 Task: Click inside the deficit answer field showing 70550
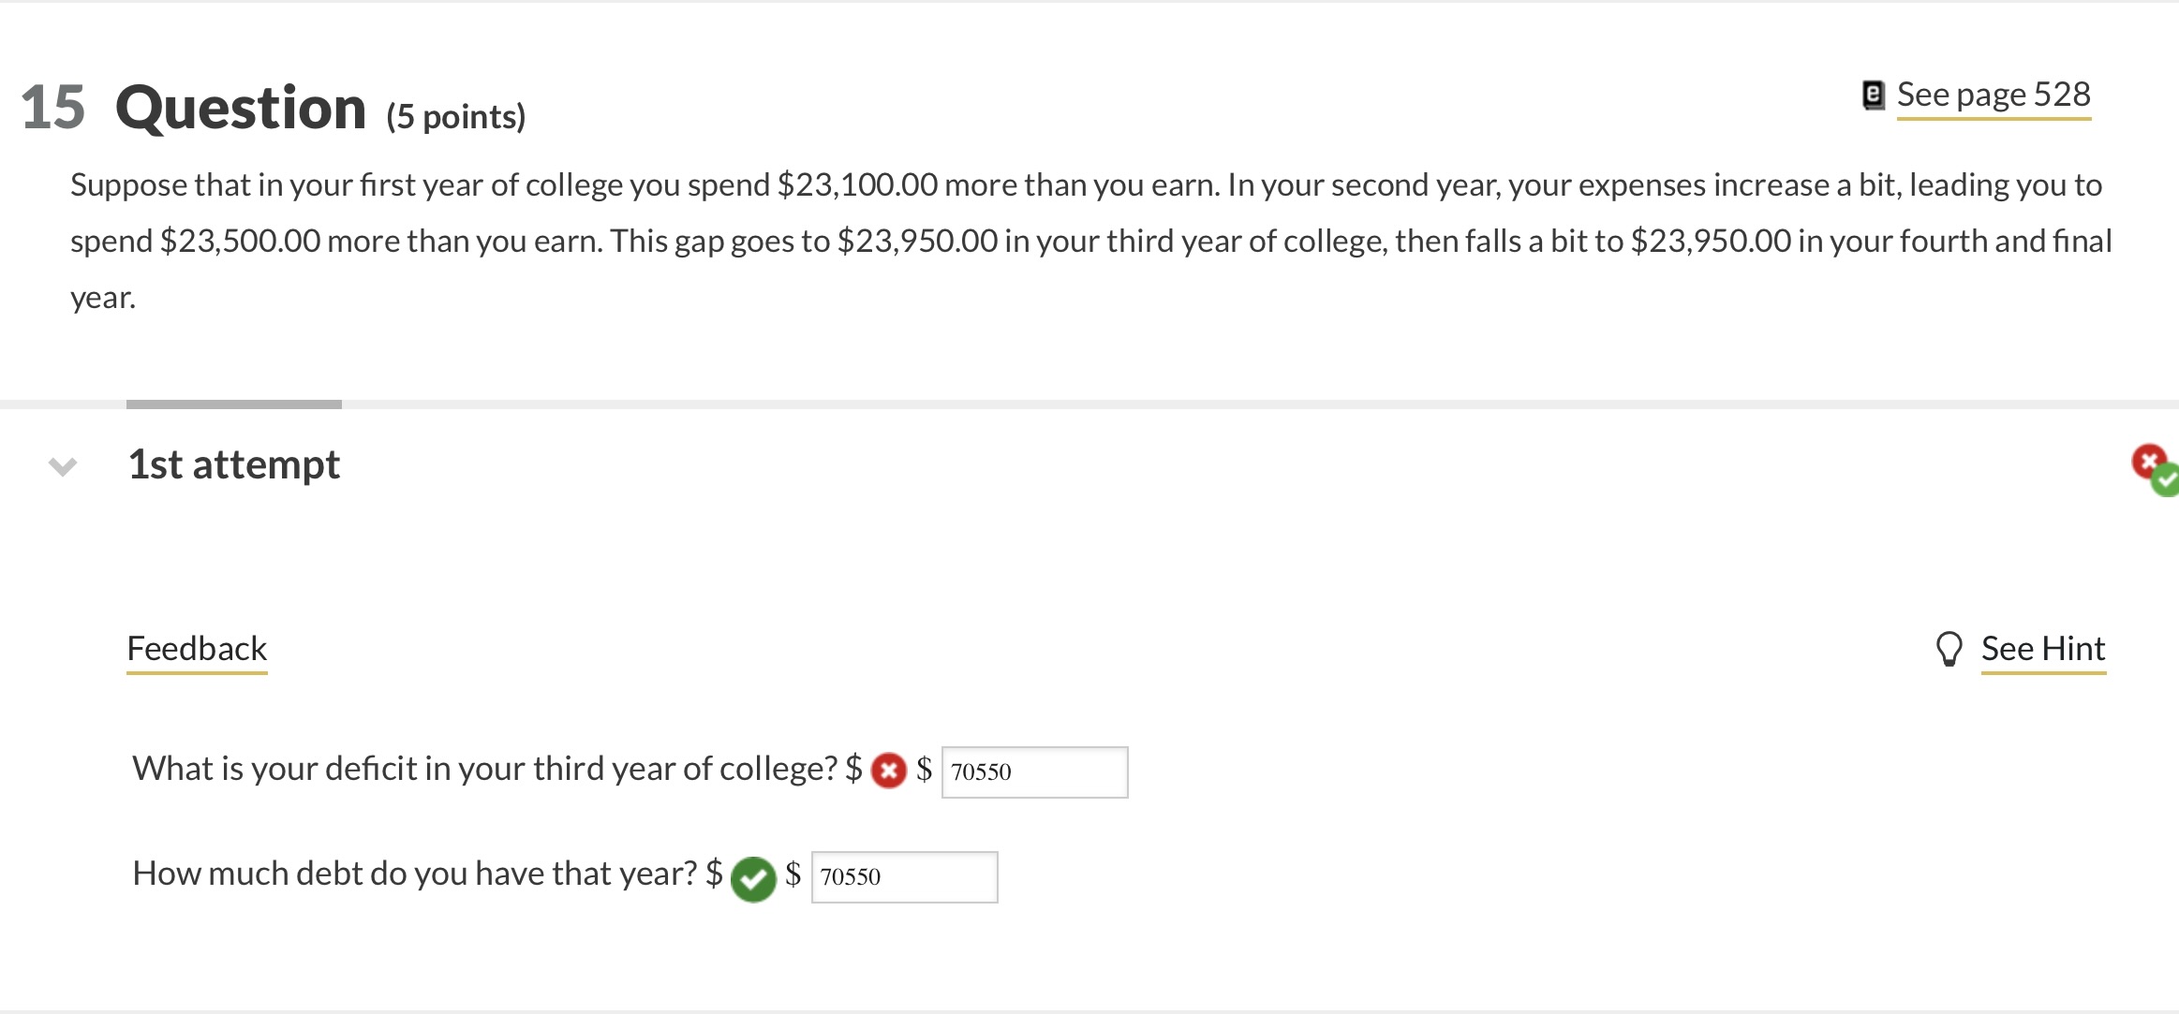click(x=1033, y=771)
